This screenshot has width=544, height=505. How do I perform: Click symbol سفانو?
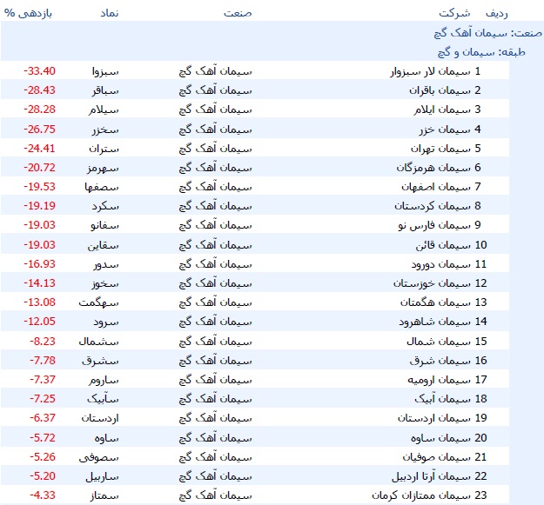pyautogui.click(x=104, y=225)
